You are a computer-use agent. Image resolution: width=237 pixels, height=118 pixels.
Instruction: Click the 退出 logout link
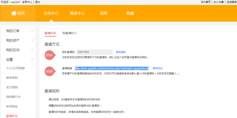(x=38, y=2)
